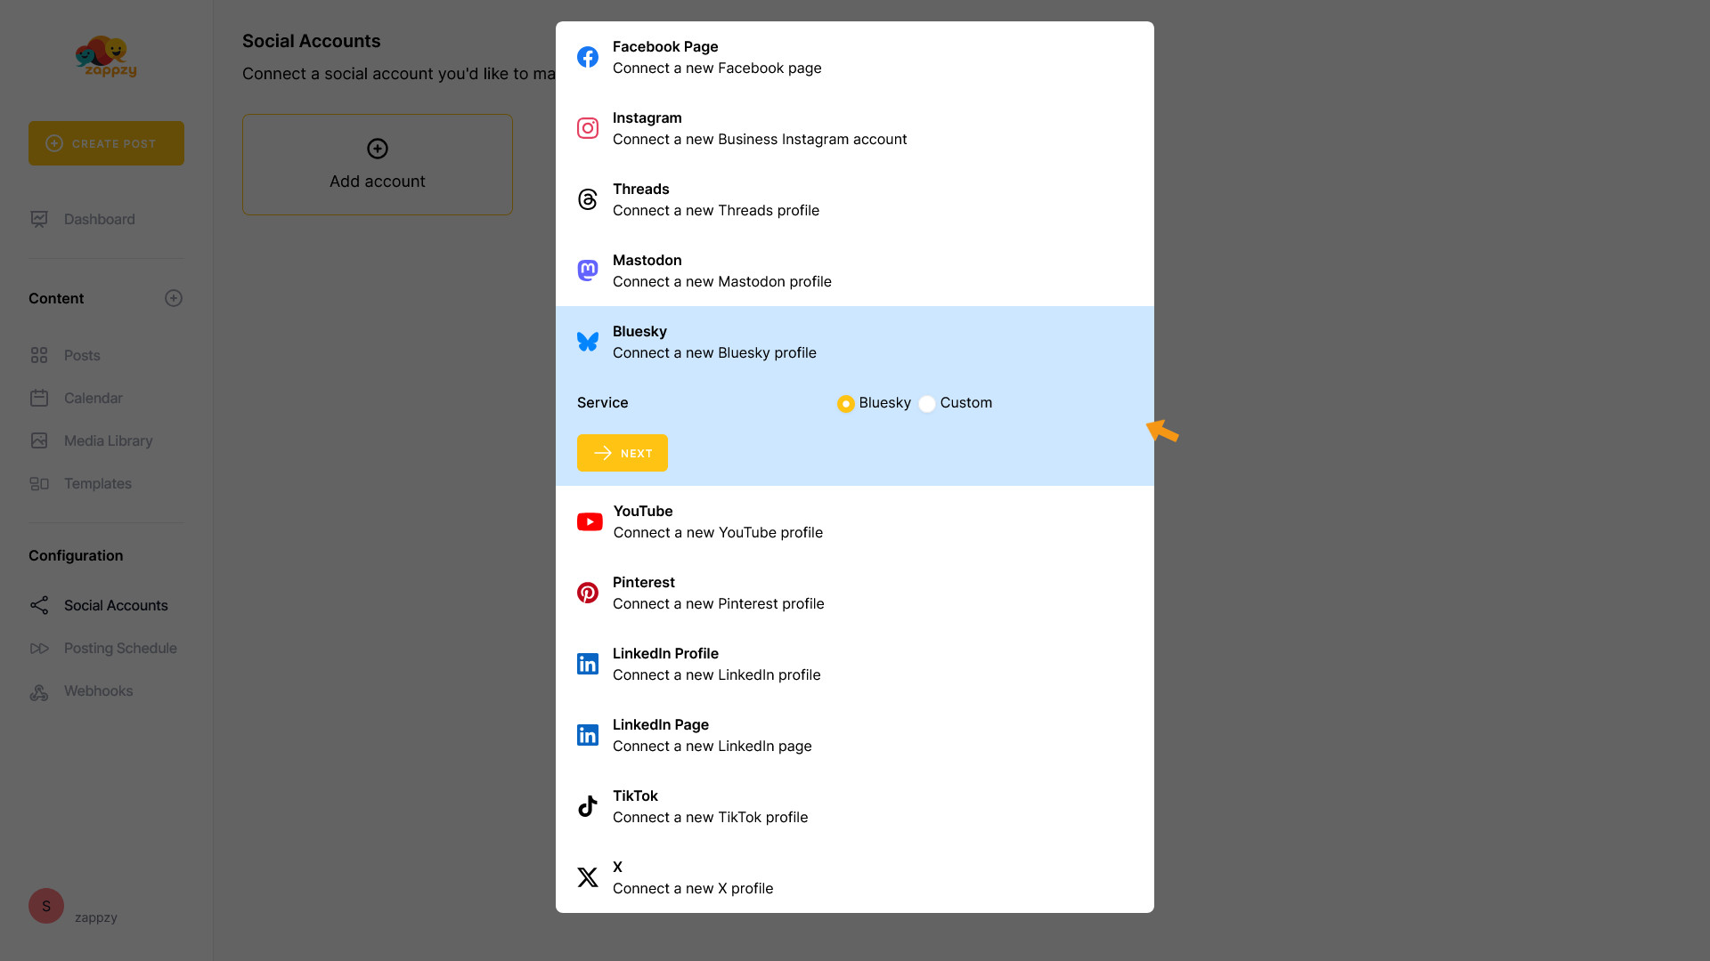Choose Facebook Page option title
1710x961 pixels.
tap(665, 46)
